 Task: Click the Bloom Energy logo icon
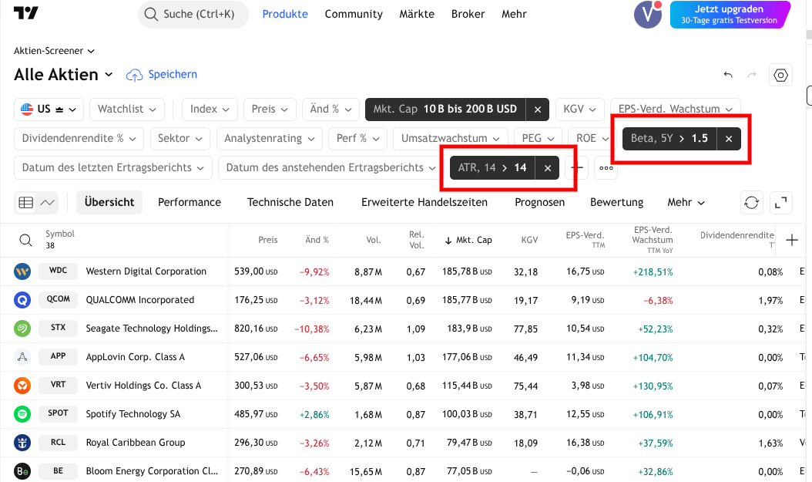(22, 471)
